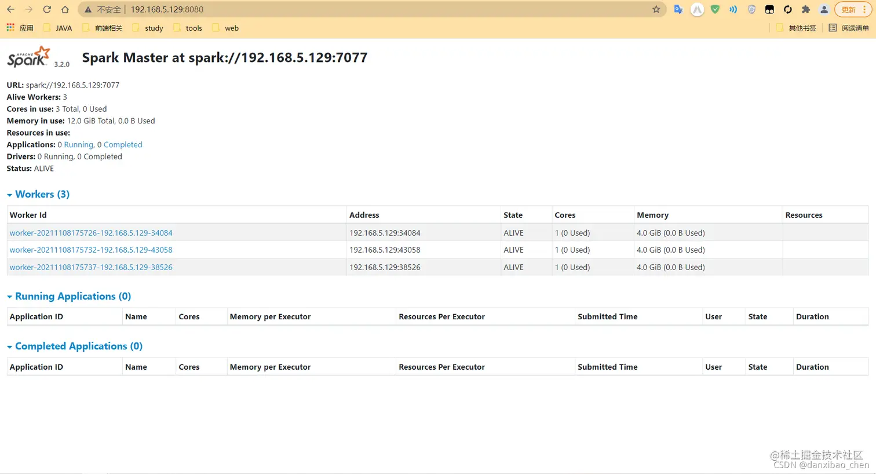
Task: Click the Spark Master page title heading
Action: [225, 57]
